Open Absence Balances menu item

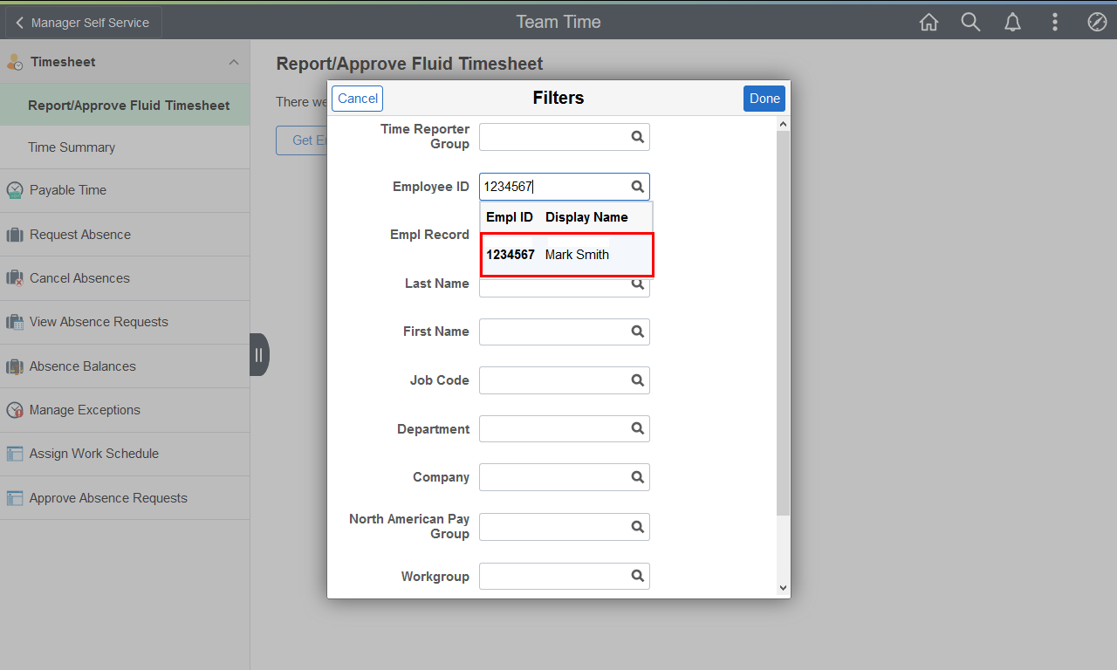[x=125, y=366]
